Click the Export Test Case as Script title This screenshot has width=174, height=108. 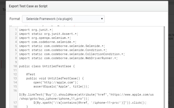[x=28, y=6]
